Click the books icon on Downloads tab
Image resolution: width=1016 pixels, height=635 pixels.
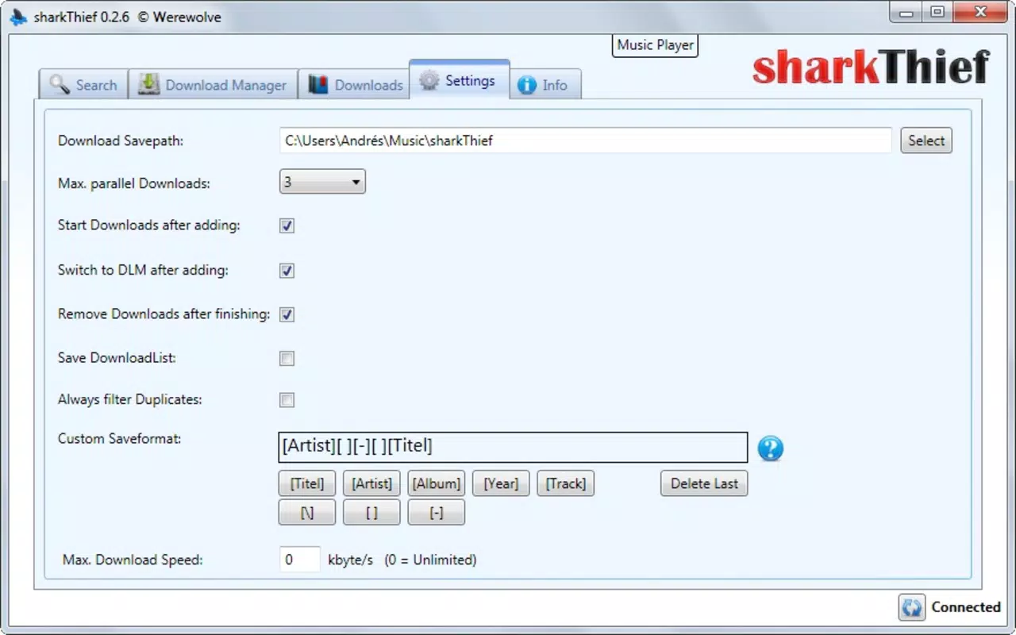pyautogui.click(x=318, y=85)
